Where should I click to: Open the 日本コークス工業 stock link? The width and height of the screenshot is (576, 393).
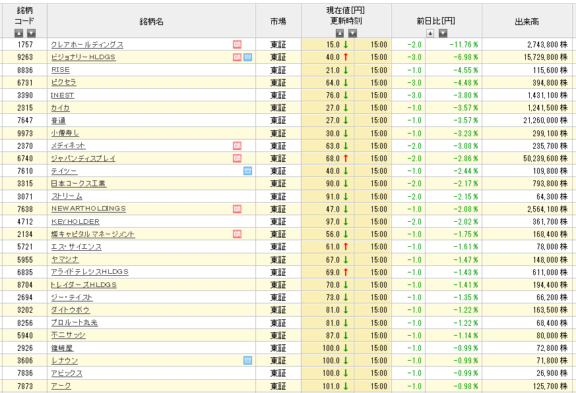tap(79, 184)
